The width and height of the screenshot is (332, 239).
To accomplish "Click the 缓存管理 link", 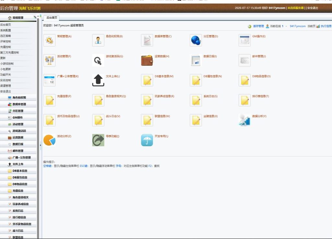I will click(x=258, y=26).
